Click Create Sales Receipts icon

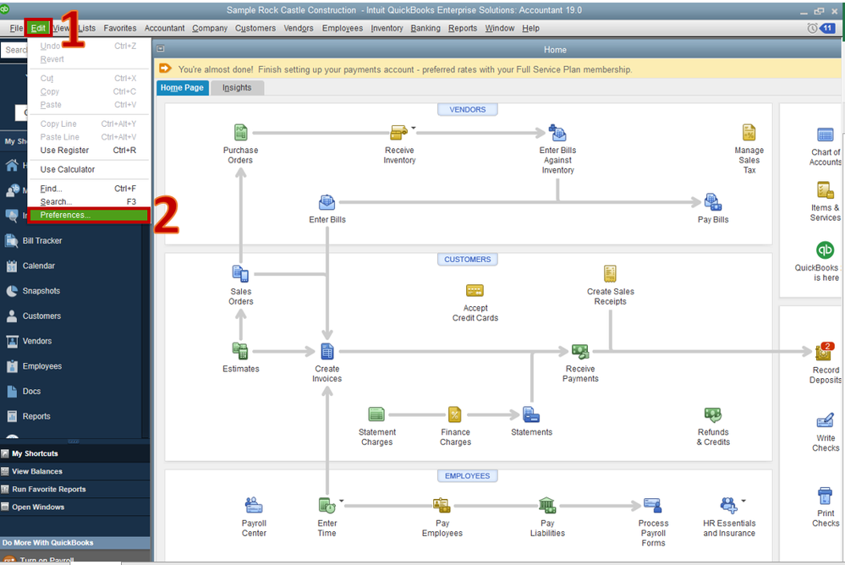tap(610, 274)
